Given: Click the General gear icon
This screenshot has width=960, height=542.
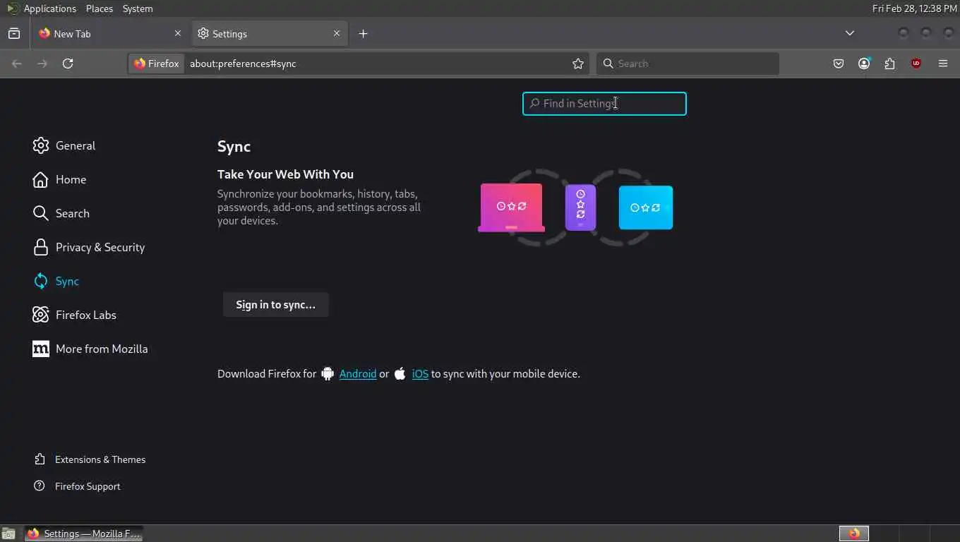Looking at the screenshot, I should coord(41,145).
